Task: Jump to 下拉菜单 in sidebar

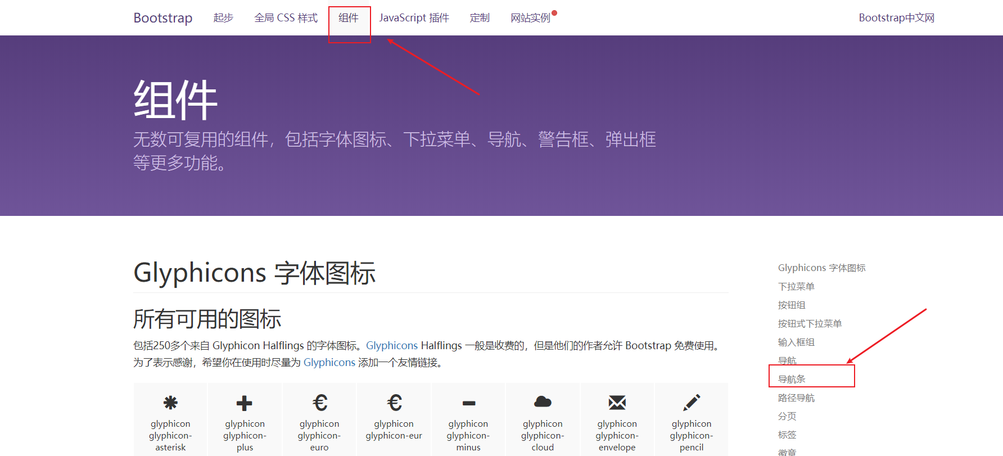Action: tap(796, 286)
